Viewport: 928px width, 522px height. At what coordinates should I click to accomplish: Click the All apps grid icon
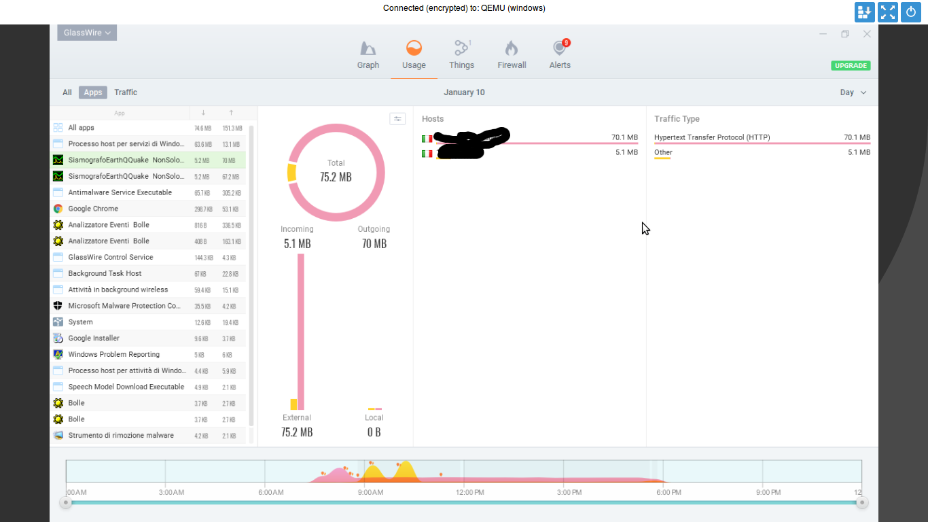[58, 128]
